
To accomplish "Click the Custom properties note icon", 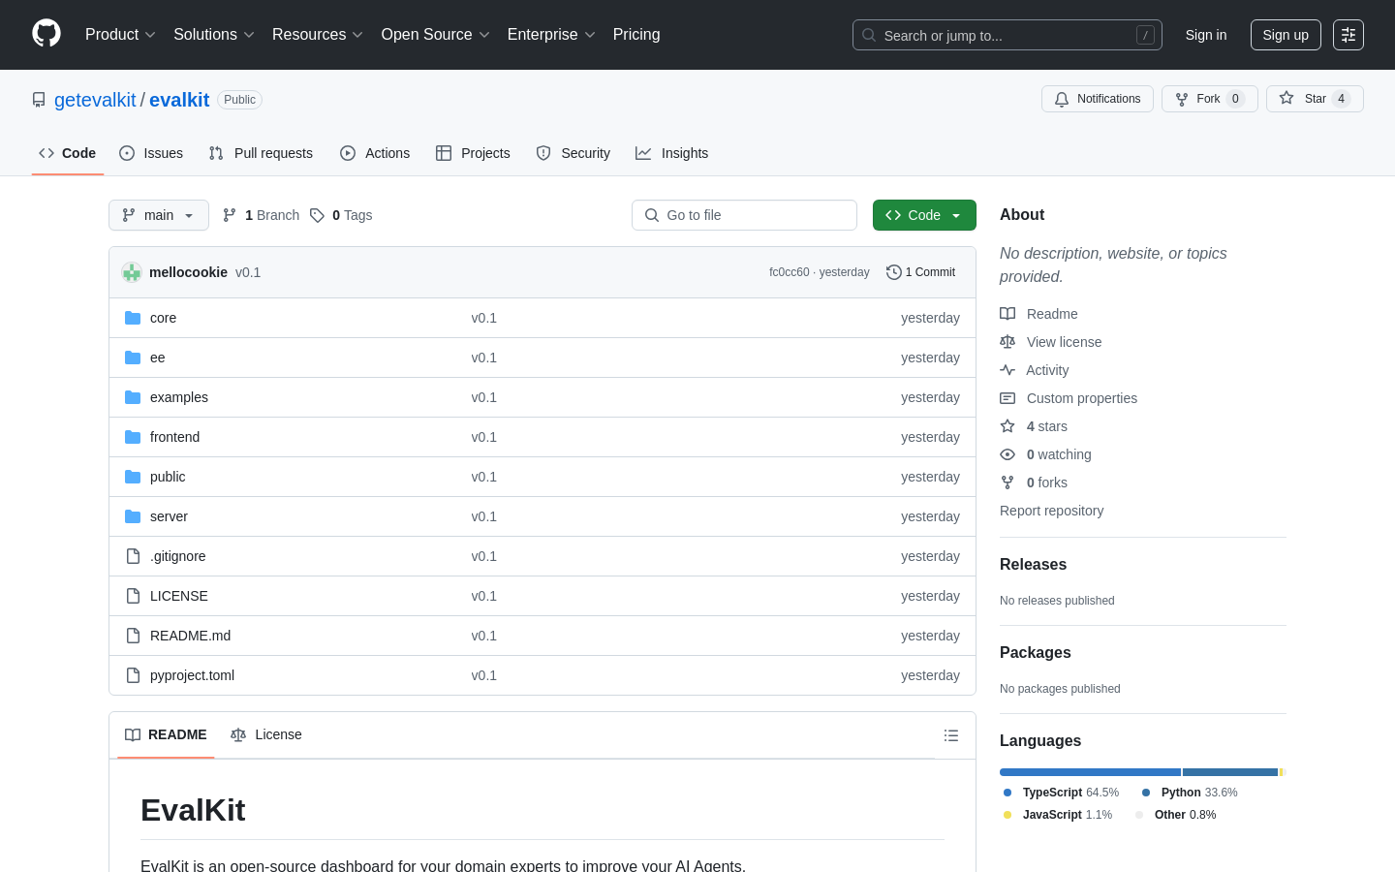I will tap(1007, 398).
